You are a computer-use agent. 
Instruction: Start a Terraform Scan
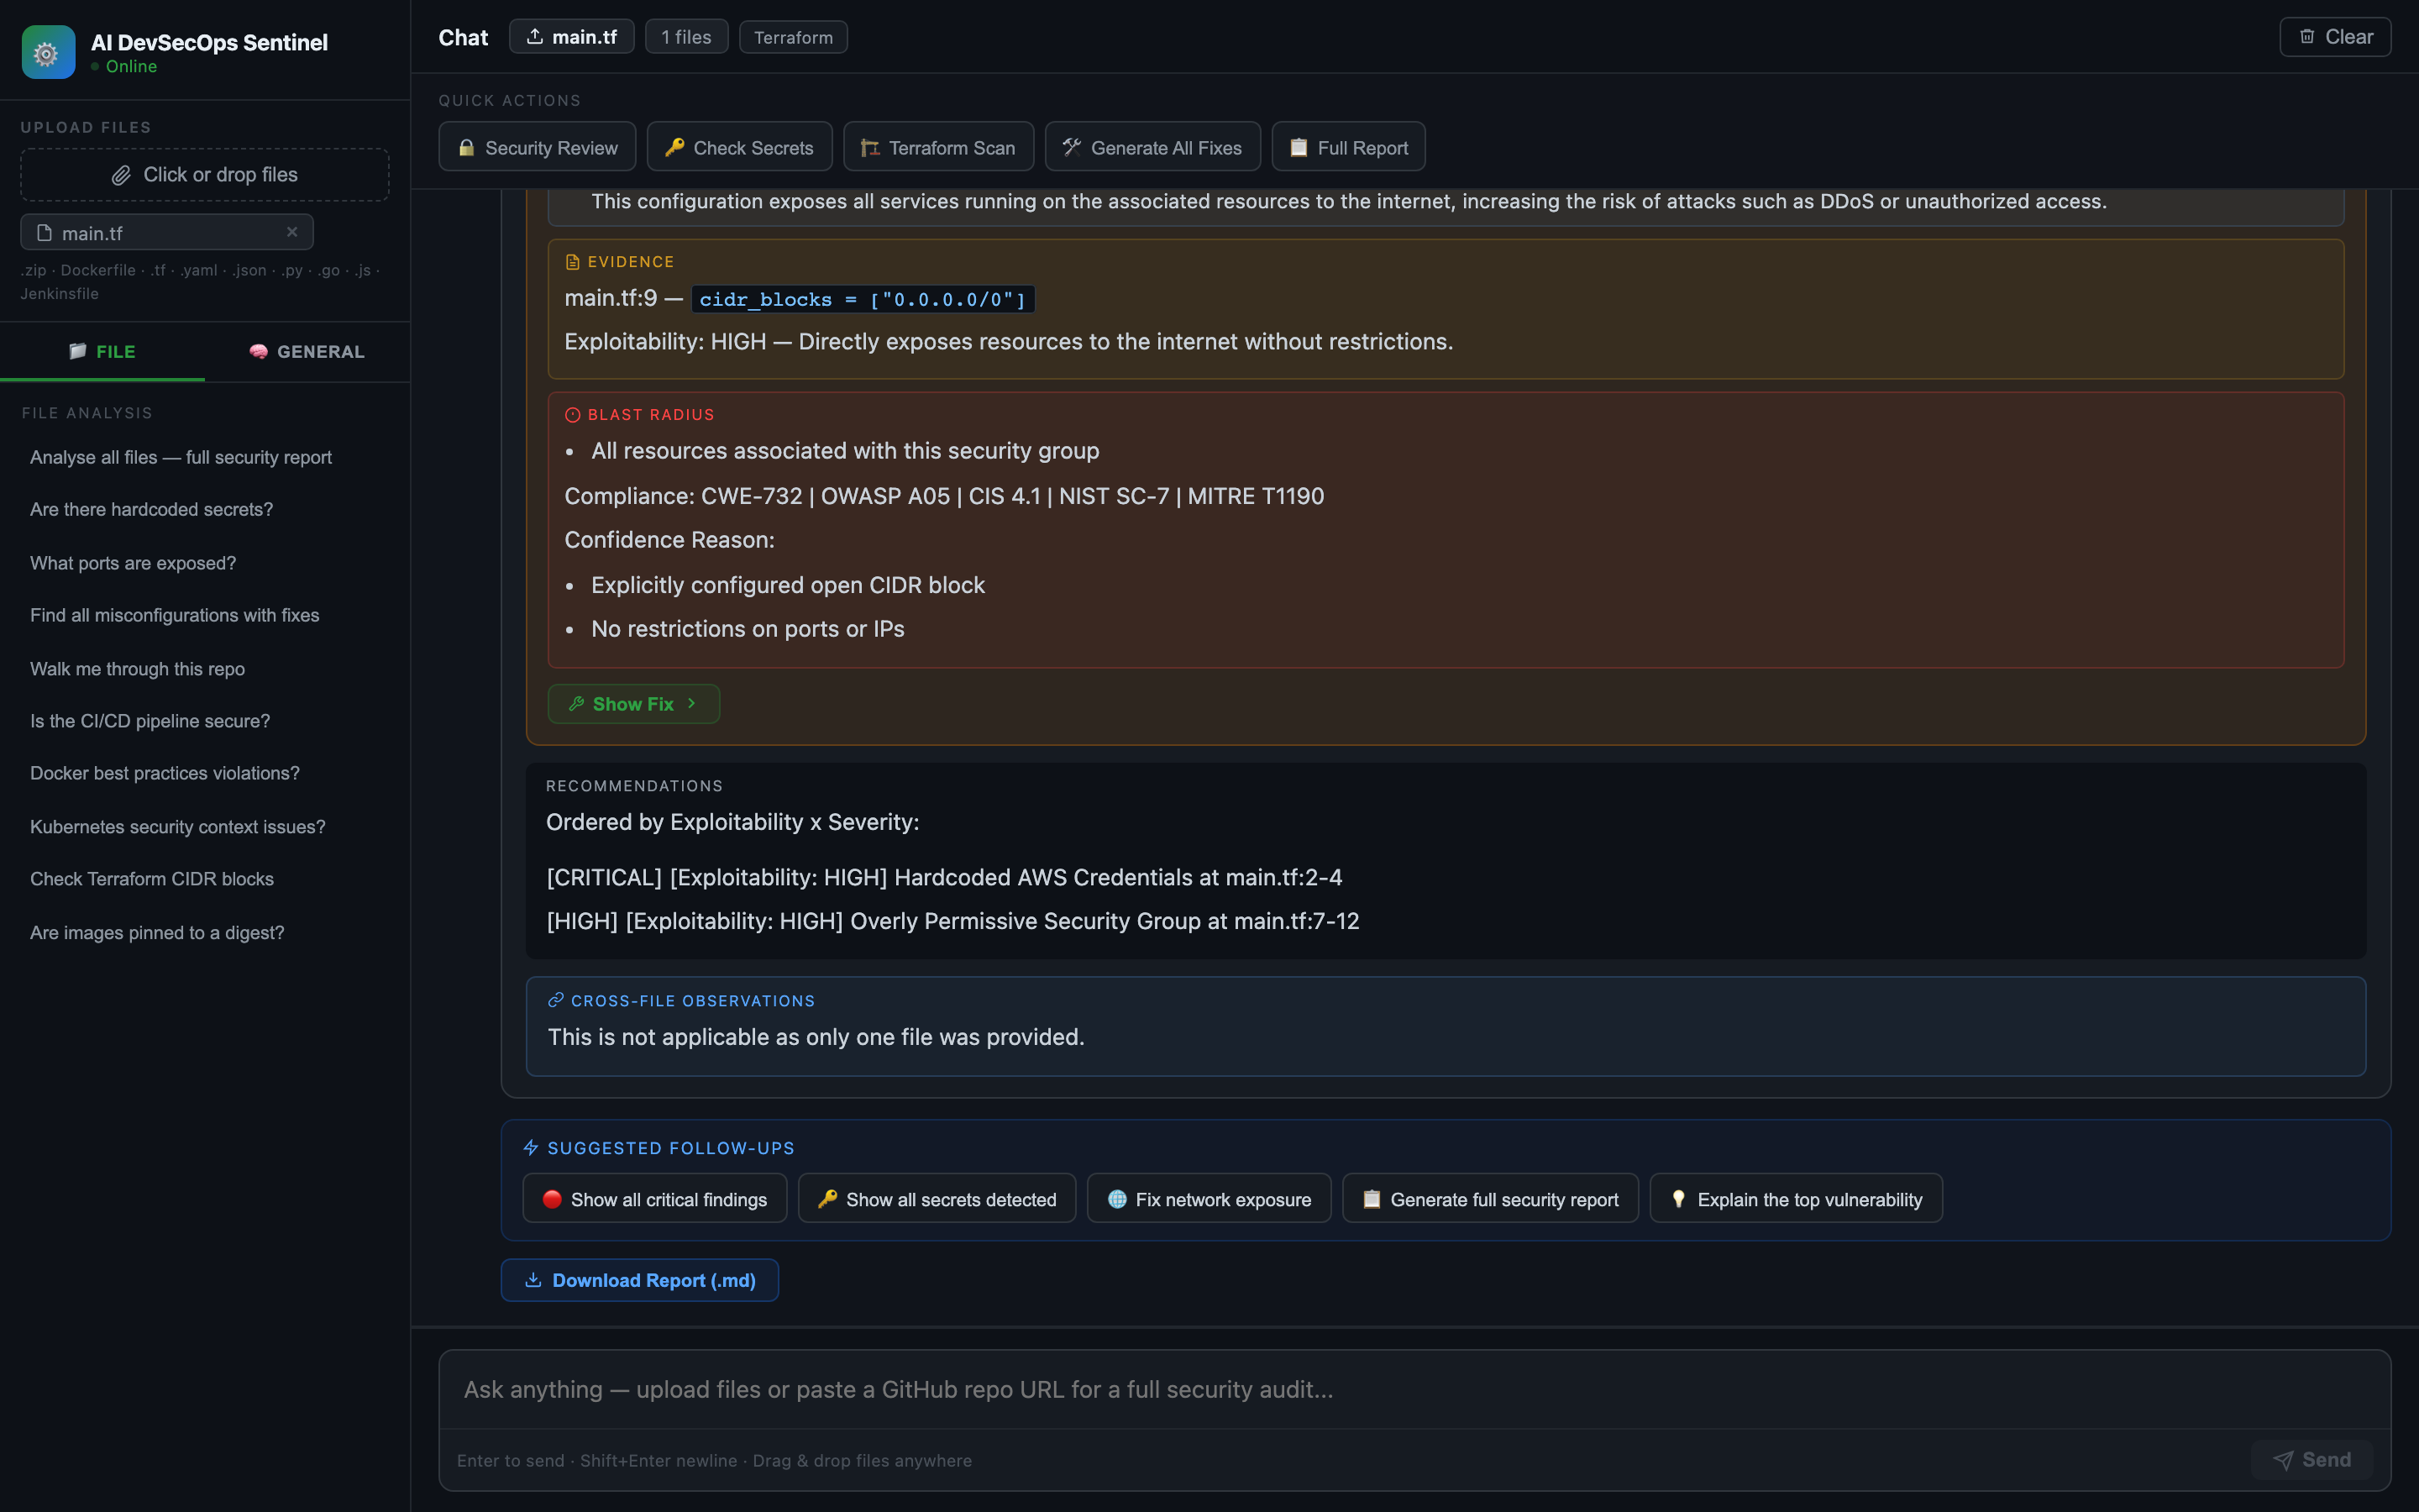pyautogui.click(x=938, y=148)
